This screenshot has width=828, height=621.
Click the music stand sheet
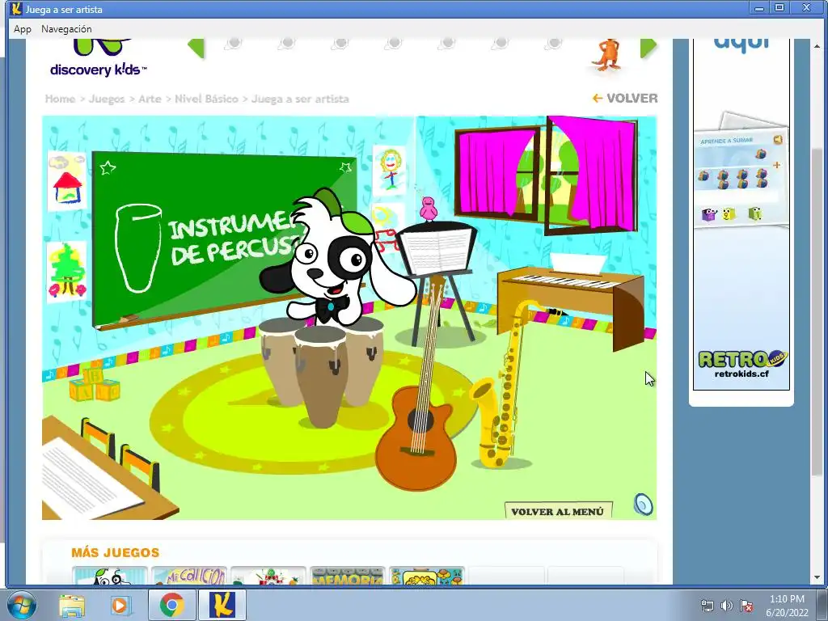(x=436, y=251)
